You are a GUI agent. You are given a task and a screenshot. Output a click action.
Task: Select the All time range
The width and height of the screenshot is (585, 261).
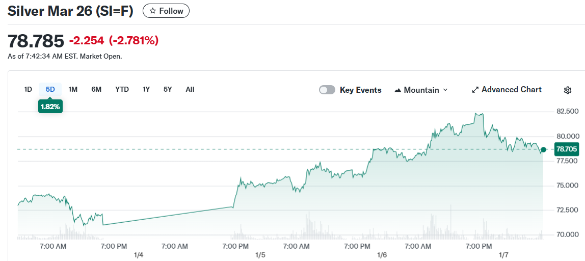coord(190,89)
